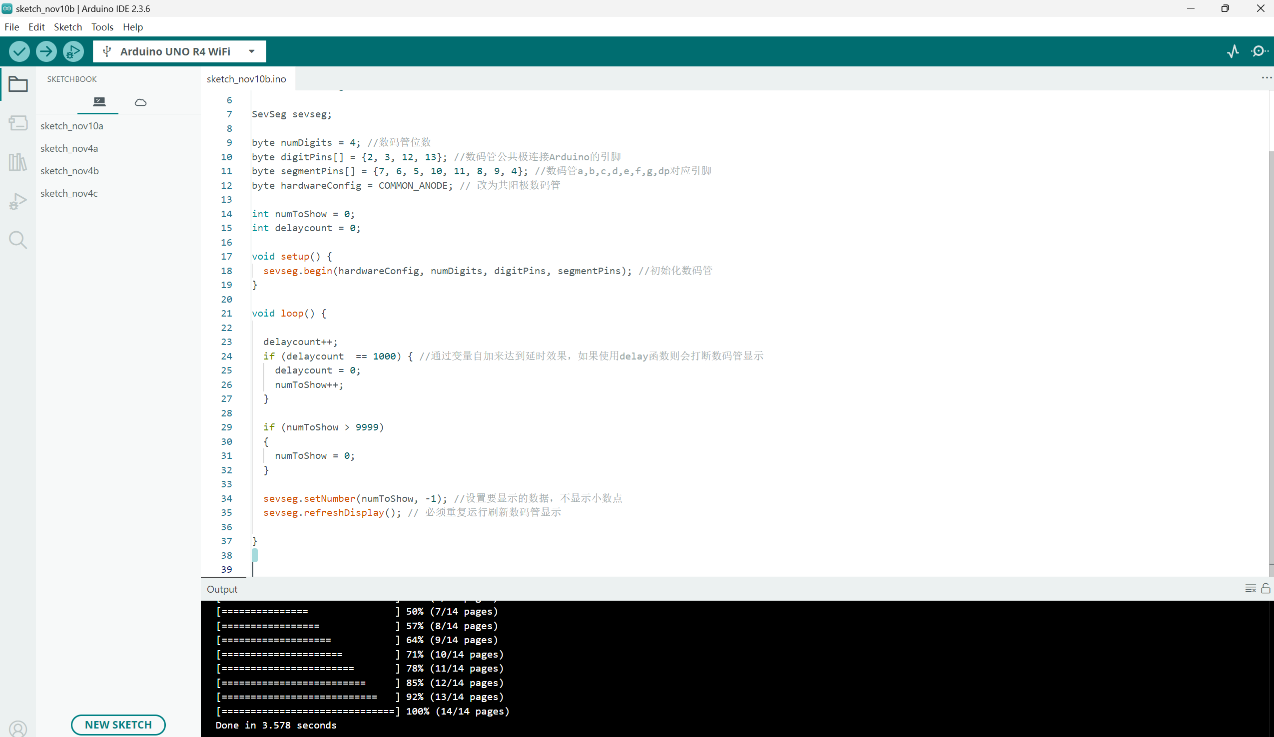Open the Tools menu
Viewport: 1274px width, 737px height.
click(102, 27)
